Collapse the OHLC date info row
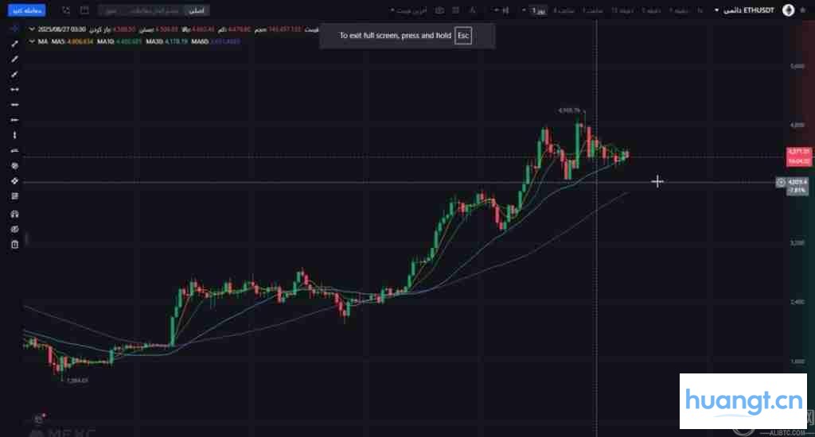This screenshot has height=437, width=815. (32, 29)
